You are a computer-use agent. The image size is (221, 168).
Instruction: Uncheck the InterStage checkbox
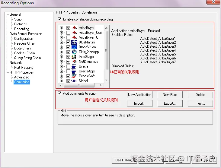tap(68, 57)
